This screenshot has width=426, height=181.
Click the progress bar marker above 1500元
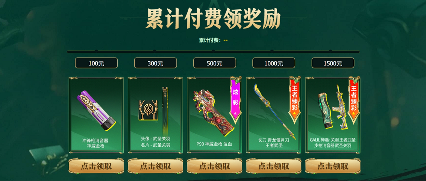[330, 51]
